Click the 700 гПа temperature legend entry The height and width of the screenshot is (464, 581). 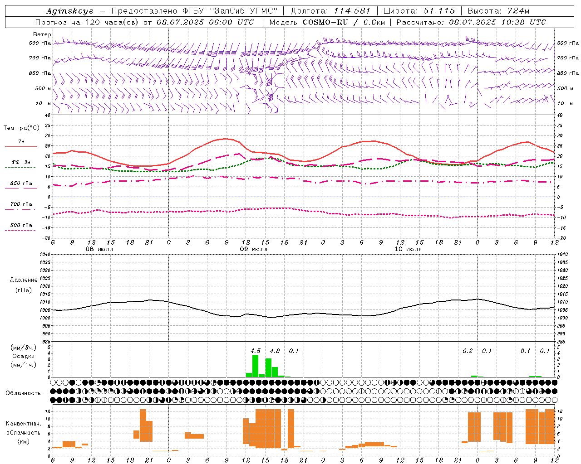click(21, 204)
